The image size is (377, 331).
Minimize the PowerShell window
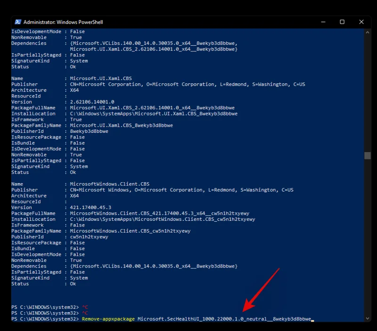coord(324,22)
